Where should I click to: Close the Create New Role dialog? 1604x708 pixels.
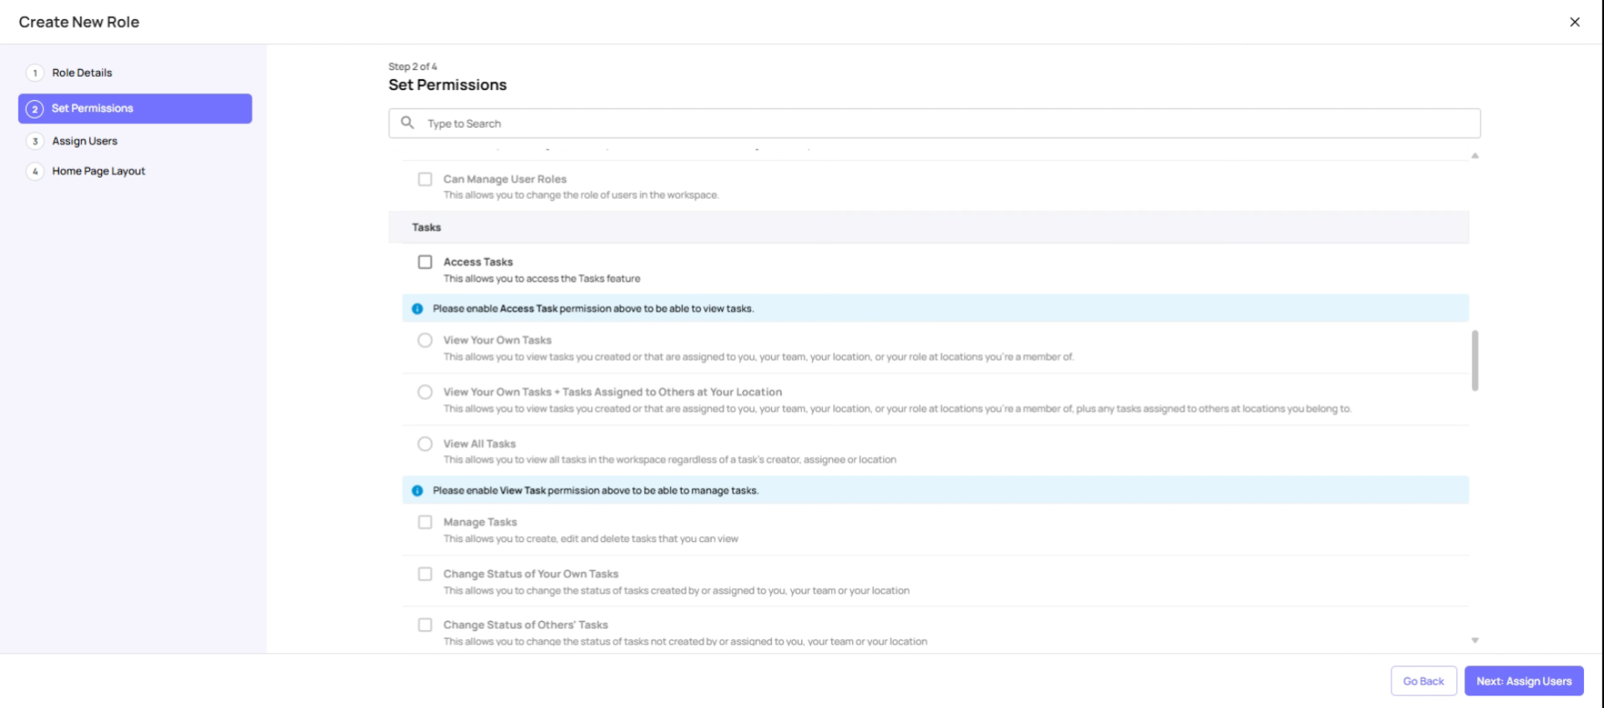(1574, 22)
